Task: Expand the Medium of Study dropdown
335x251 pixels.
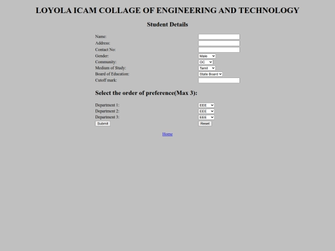Action: click(x=207, y=68)
